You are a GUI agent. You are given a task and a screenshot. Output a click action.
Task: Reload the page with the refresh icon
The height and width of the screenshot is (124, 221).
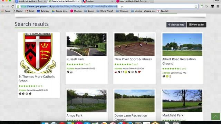pyautogui.click(x=12, y=6)
